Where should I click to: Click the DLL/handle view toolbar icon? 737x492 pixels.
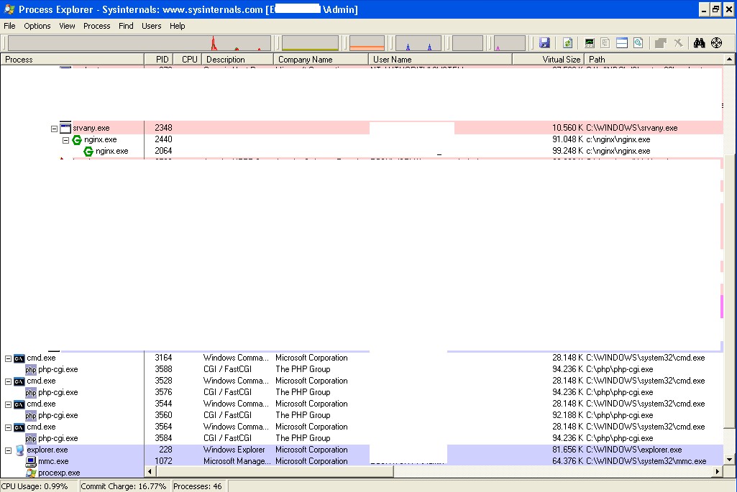click(638, 42)
